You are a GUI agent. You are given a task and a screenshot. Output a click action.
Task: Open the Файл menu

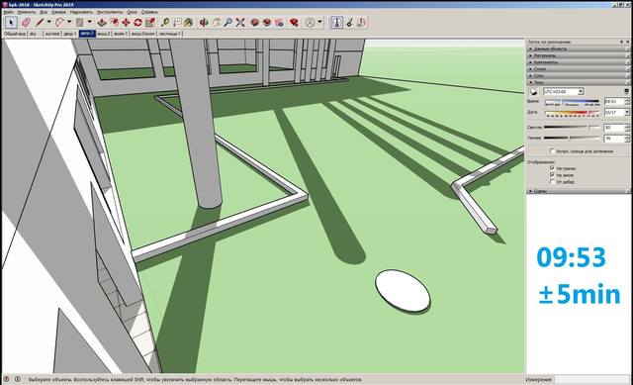8,12
